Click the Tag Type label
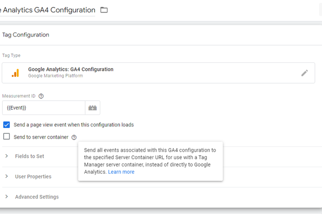 coord(11,55)
